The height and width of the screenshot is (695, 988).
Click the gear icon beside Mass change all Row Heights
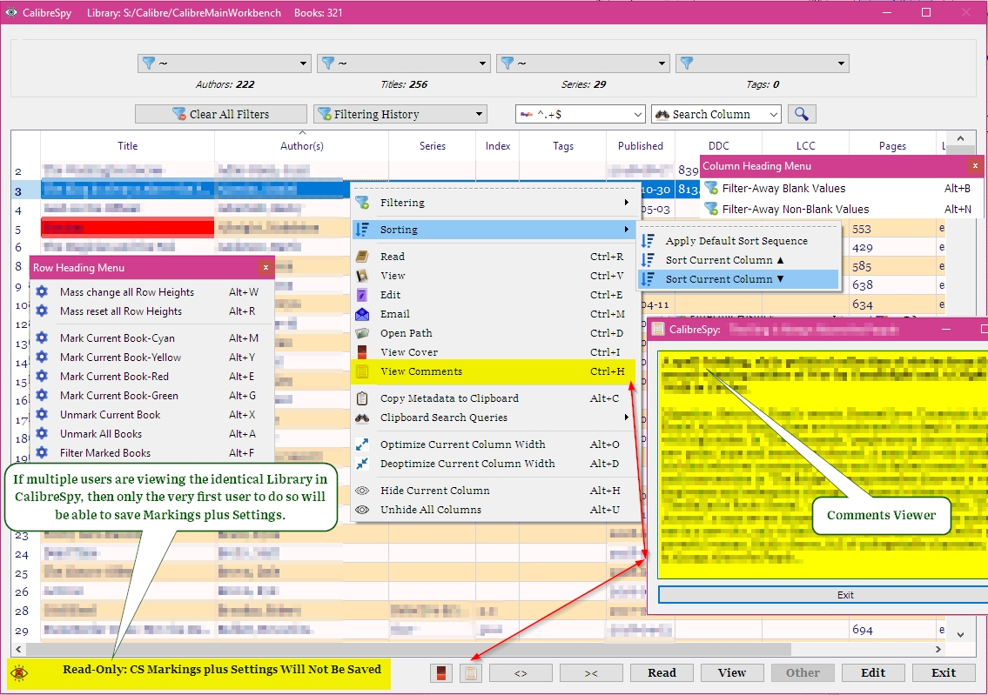[x=42, y=291]
